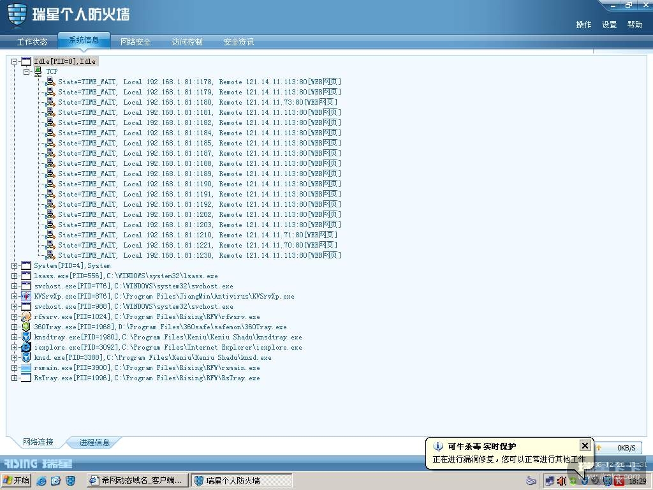Image resolution: width=653 pixels, height=490 pixels.
Task: Select the row with Local 192.168.1.81:1192
Action: click(199, 204)
